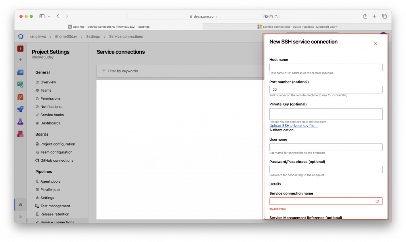
Task: Click the Service connection name field
Action: [326, 201]
